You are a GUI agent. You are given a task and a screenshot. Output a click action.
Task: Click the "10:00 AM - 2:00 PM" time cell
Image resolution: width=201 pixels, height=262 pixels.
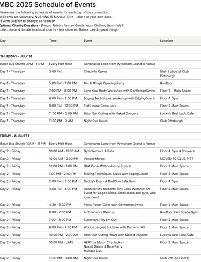64,159
